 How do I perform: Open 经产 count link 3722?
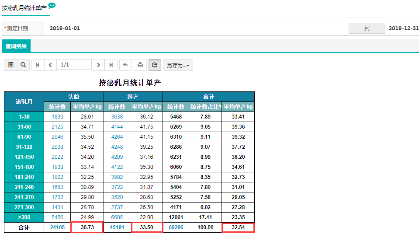pyautogui.click(x=117, y=187)
